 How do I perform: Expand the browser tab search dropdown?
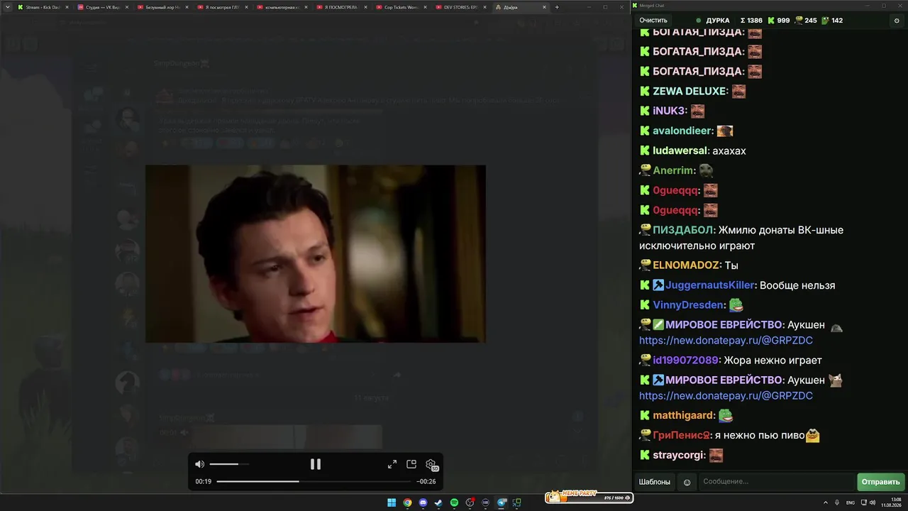[7, 7]
